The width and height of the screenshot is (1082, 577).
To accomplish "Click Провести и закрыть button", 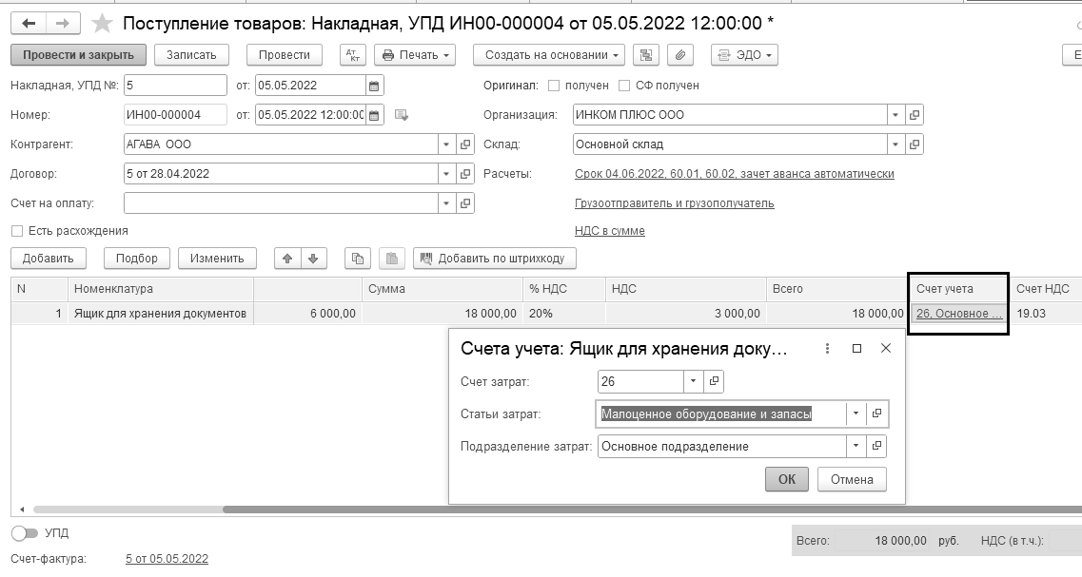I will pos(78,55).
